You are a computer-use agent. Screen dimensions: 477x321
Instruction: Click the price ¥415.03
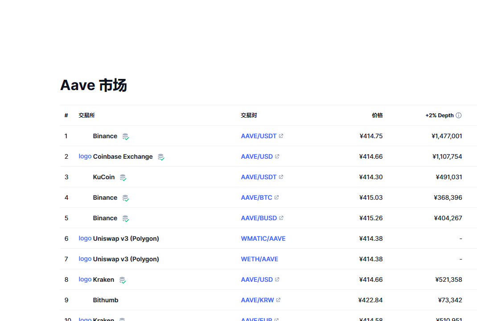tap(371, 198)
